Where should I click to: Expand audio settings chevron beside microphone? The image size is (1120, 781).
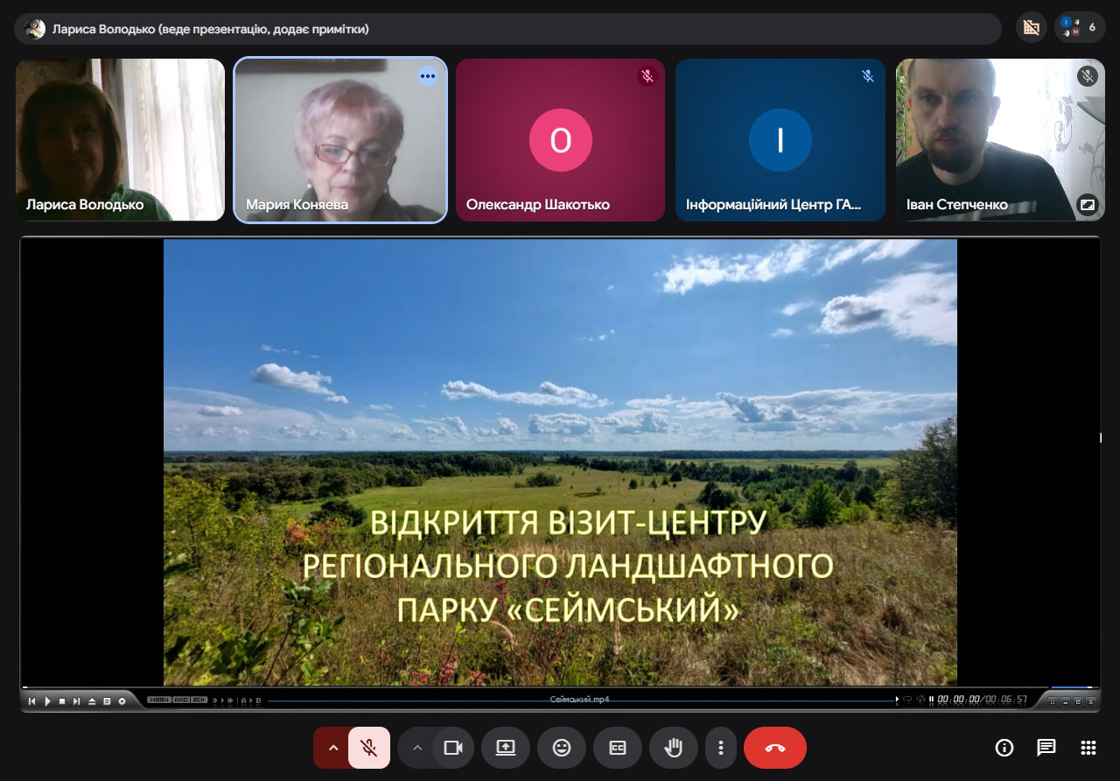(332, 748)
